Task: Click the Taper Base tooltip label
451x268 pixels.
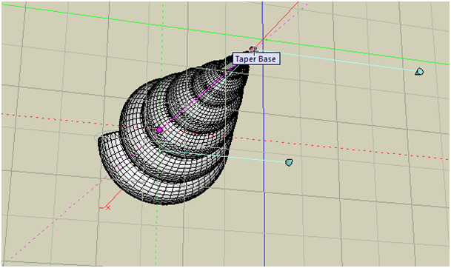Action: (255, 59)
